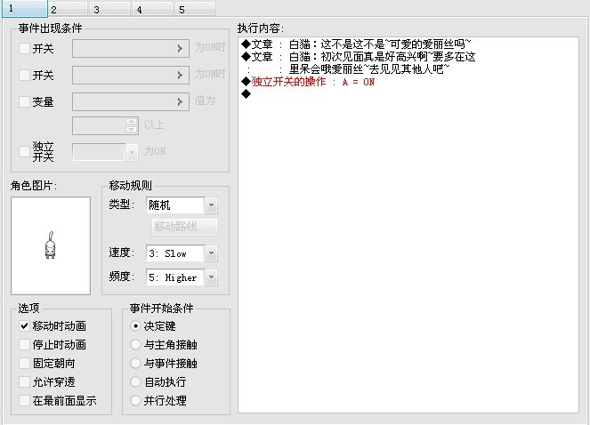Switch to event page tab 2

(69, 9)
